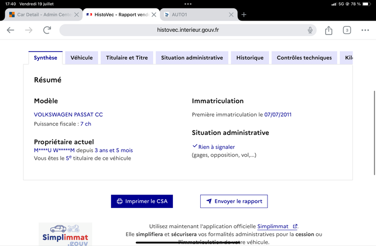Click the 3 ans et 5 mois duration
376x246 pixels.
click(114, 150)
